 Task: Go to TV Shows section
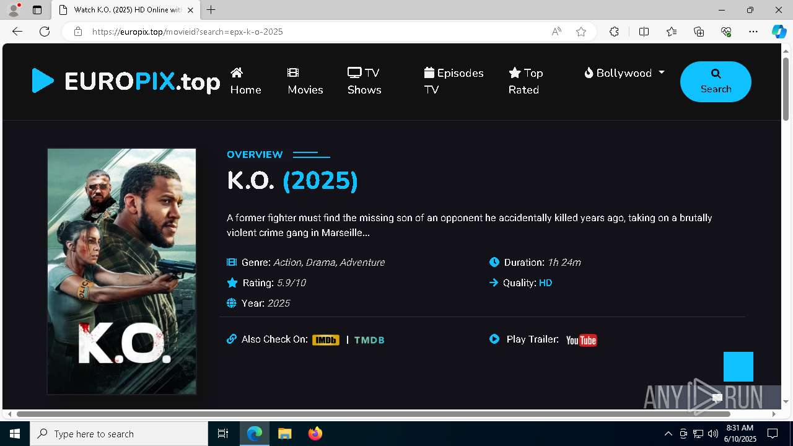(x=364, y=81)
